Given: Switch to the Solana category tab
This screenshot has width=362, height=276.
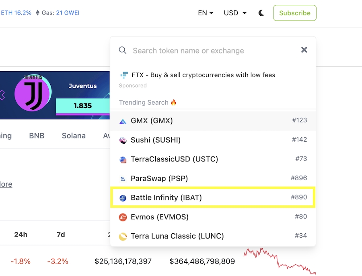Looking at the screenshot, I should click(x=74, y=136).
